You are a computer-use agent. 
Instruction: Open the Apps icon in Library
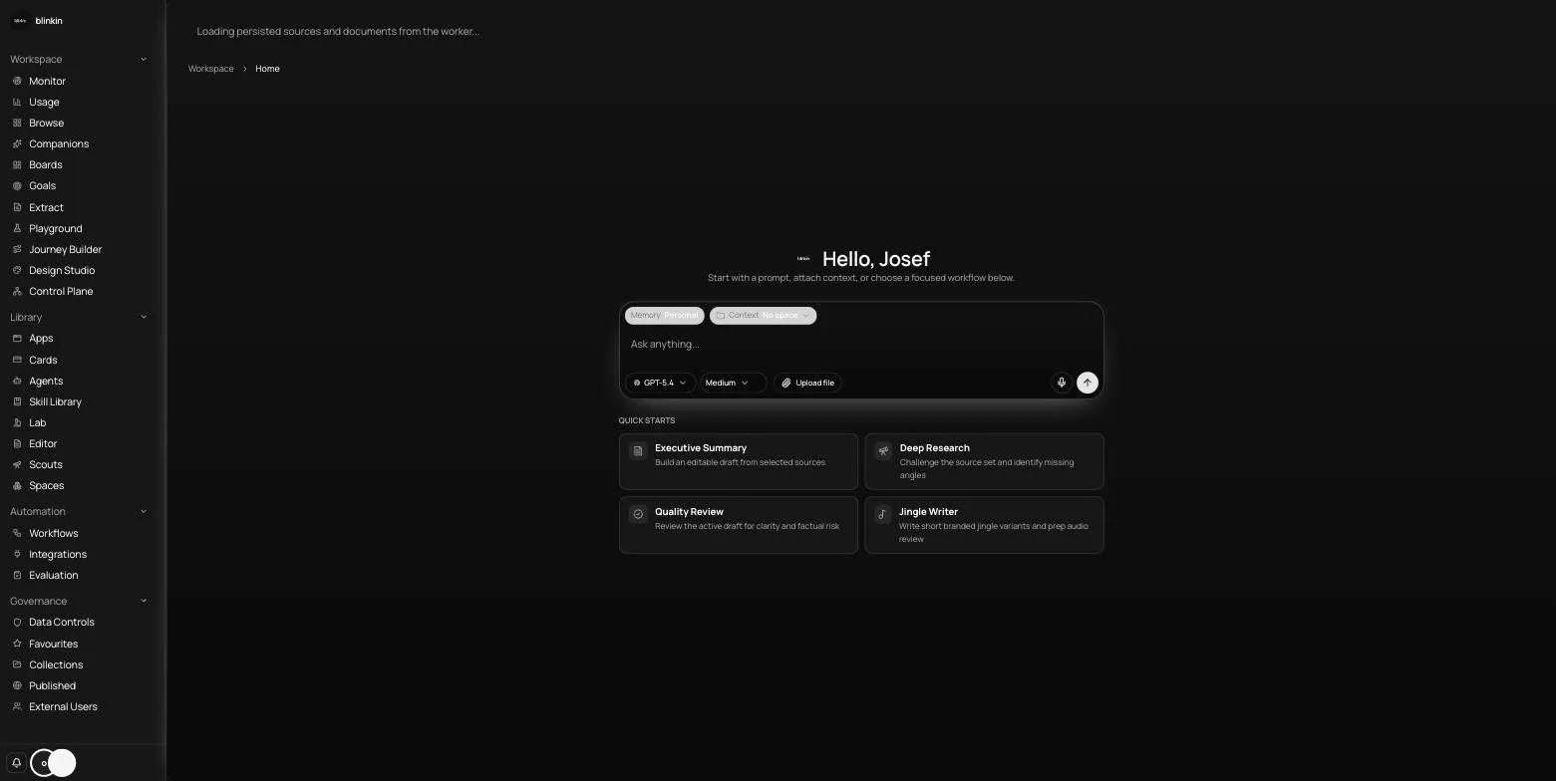tap(17, 338)
